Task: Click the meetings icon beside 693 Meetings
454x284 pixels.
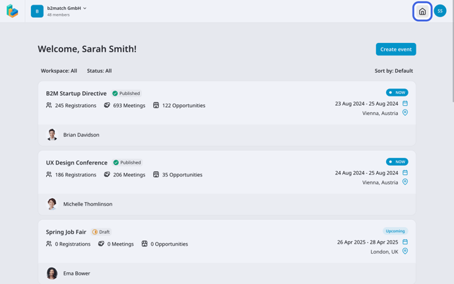Action: click(107, 105)
